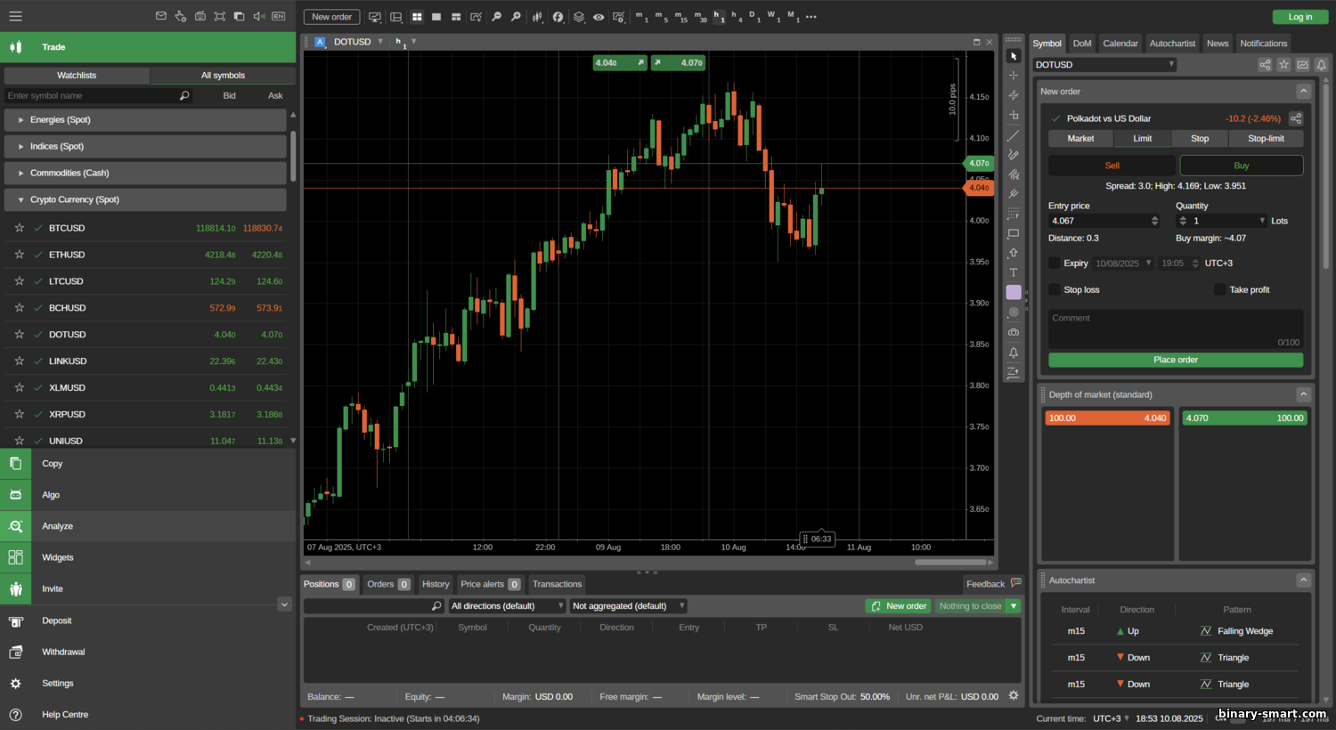Enable the Take profit checkbox
The height and width of the screenshot is (730, 1336).
(1219, 289)
